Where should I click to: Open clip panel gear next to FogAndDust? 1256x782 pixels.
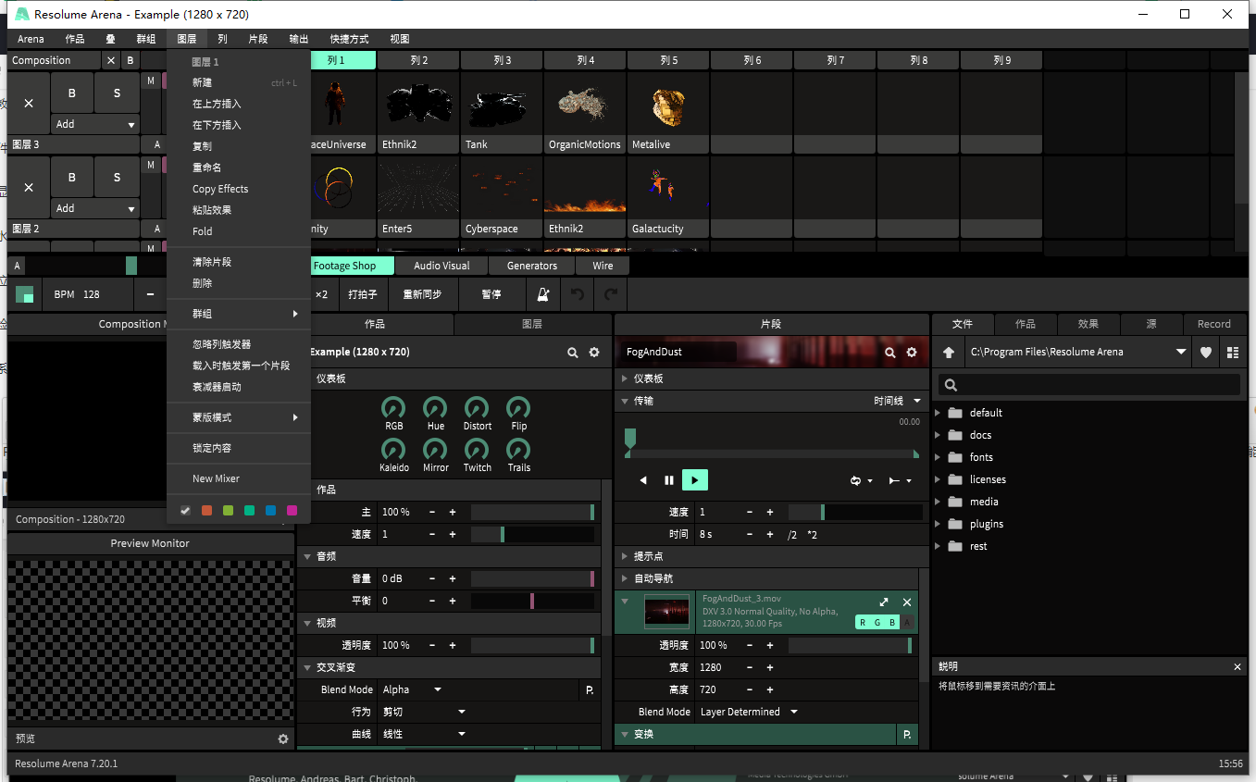coord(912,353)
